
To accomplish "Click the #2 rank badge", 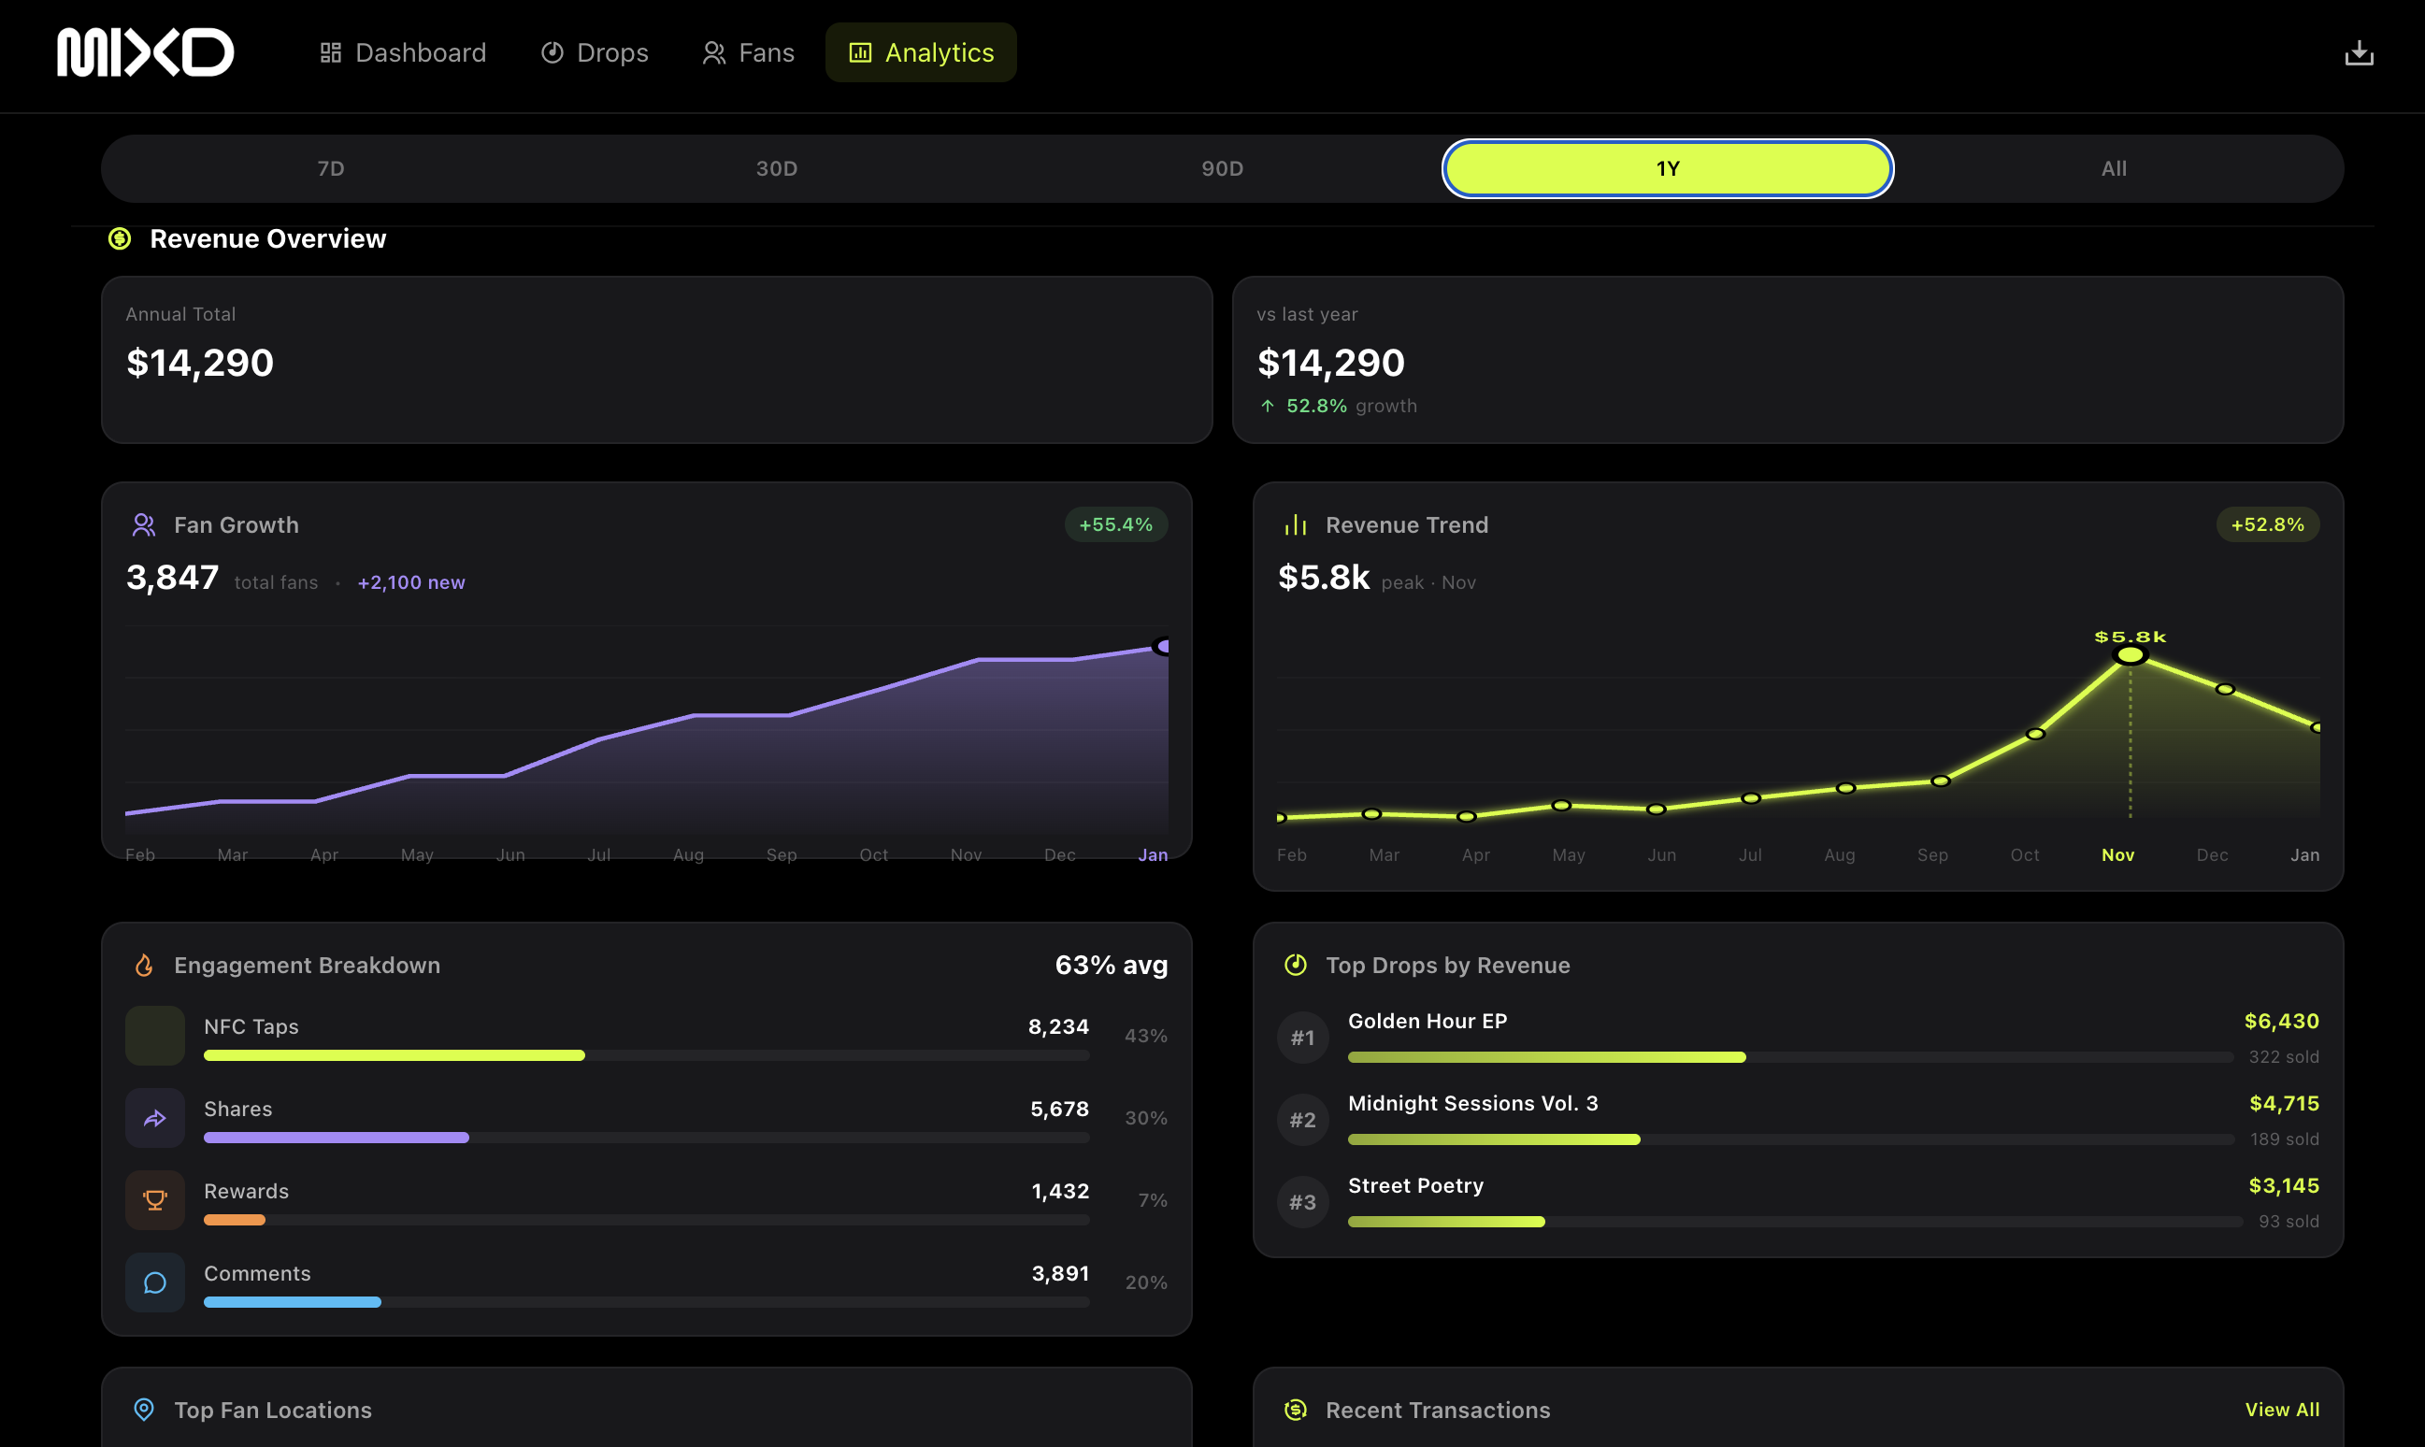I will tap(1302, 1120).
